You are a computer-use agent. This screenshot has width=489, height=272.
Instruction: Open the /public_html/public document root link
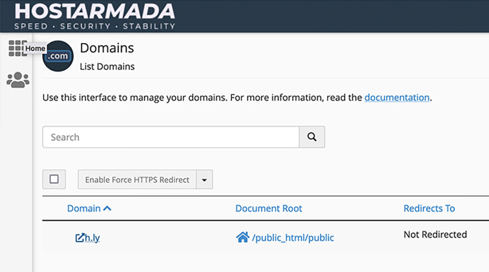293,238
